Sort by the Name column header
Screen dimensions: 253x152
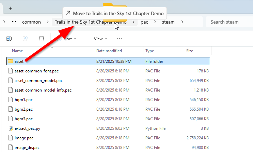click(17, 51)
